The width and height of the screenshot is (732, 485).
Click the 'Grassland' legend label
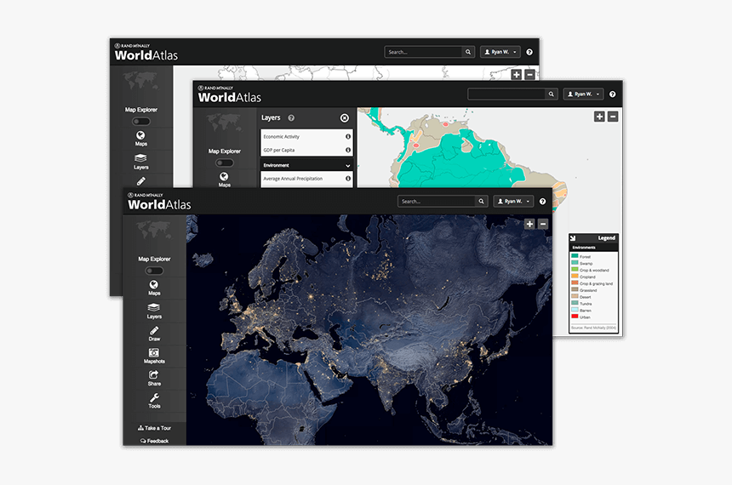(x=588, y=290)
